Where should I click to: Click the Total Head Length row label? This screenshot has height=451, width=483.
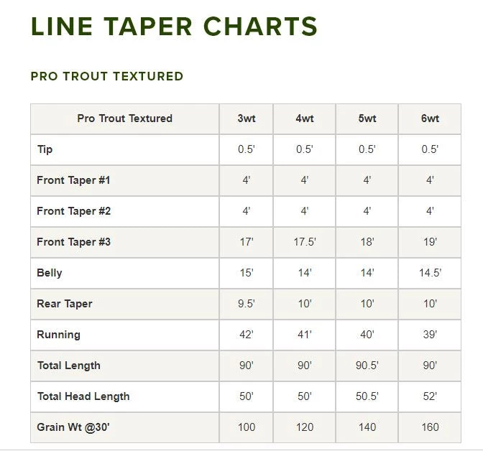click(83, 396)
